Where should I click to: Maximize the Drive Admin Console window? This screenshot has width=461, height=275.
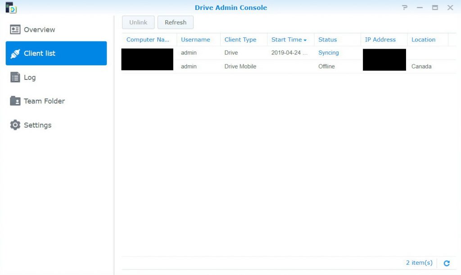coord(435,8)
